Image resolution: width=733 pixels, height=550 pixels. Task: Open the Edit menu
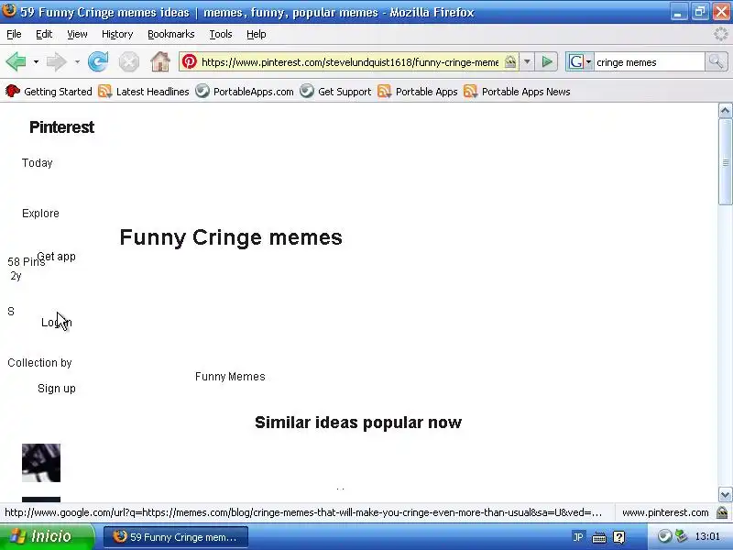[44, 34]
